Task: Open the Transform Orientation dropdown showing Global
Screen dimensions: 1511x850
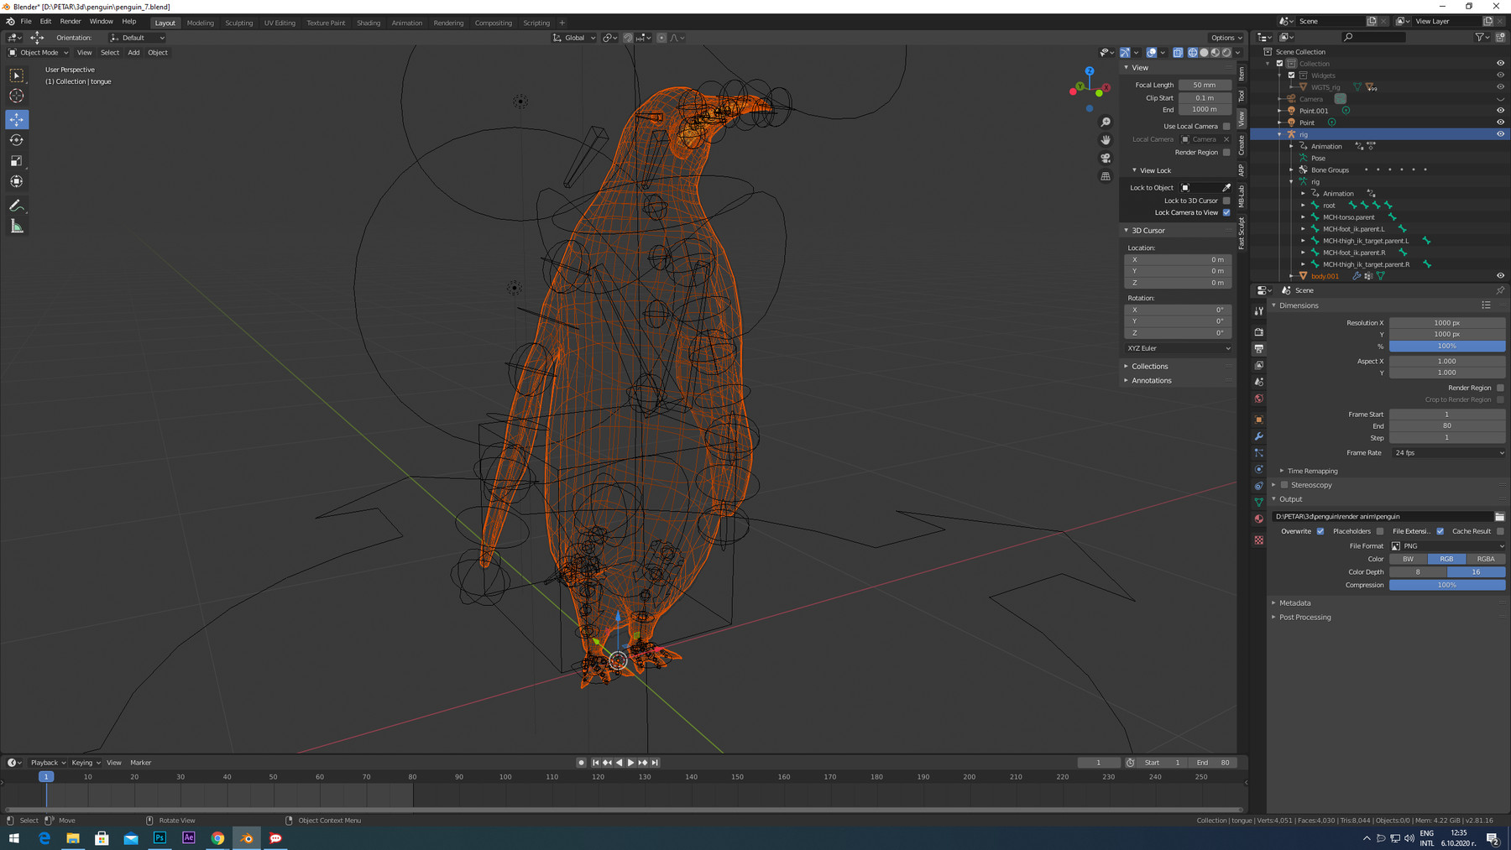Action: coord(574,37)
